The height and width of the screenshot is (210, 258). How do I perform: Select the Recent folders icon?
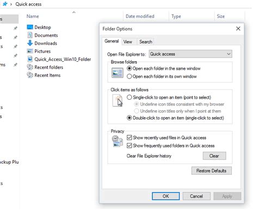pyautogui.click(x=30, y=67)
